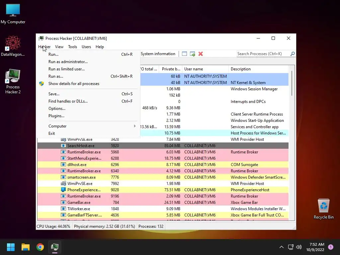Open the DataWagon desktop shortcut
This screenshot has height=255, width=340.
13,46
